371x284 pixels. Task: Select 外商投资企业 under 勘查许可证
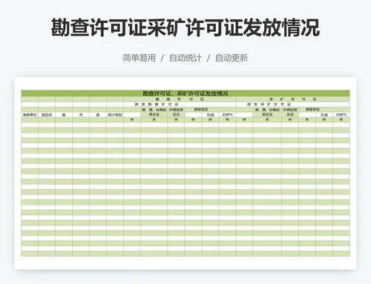[176, 112]
